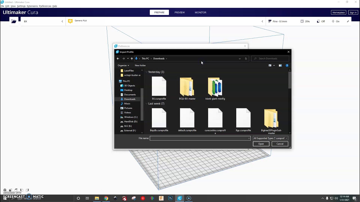Select Desktop in navigation pane
This screenshot has height=202, width=360.
128,90
